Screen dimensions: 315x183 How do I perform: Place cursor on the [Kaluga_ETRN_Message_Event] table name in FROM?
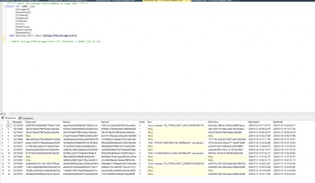(59, 36)
